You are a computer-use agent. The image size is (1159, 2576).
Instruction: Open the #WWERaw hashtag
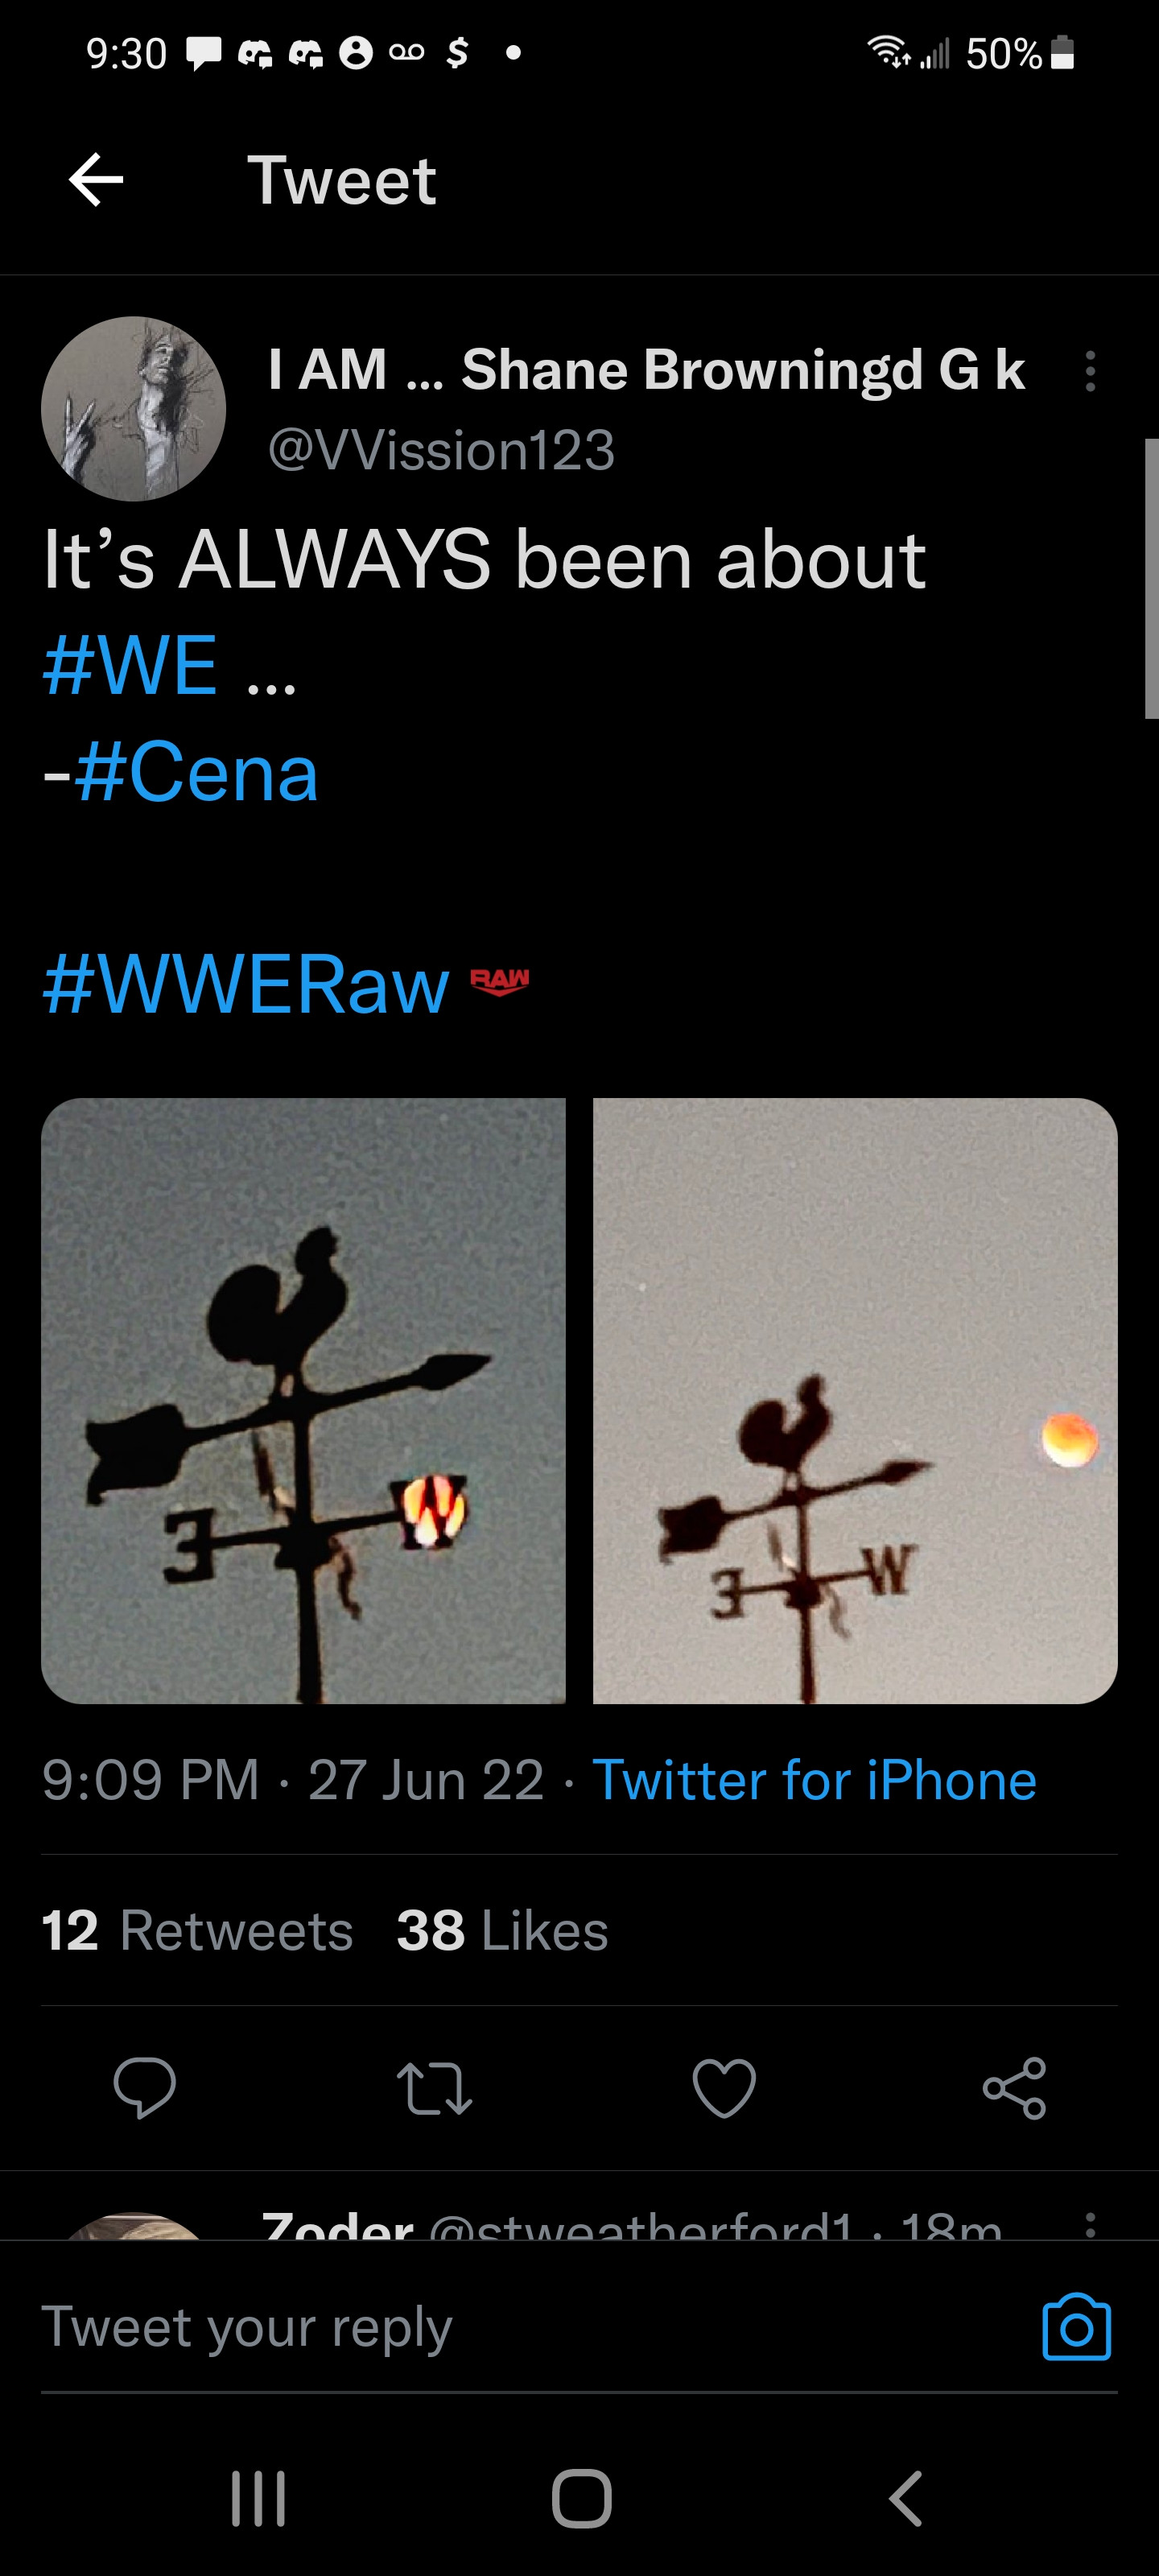(x=246, y=986)
